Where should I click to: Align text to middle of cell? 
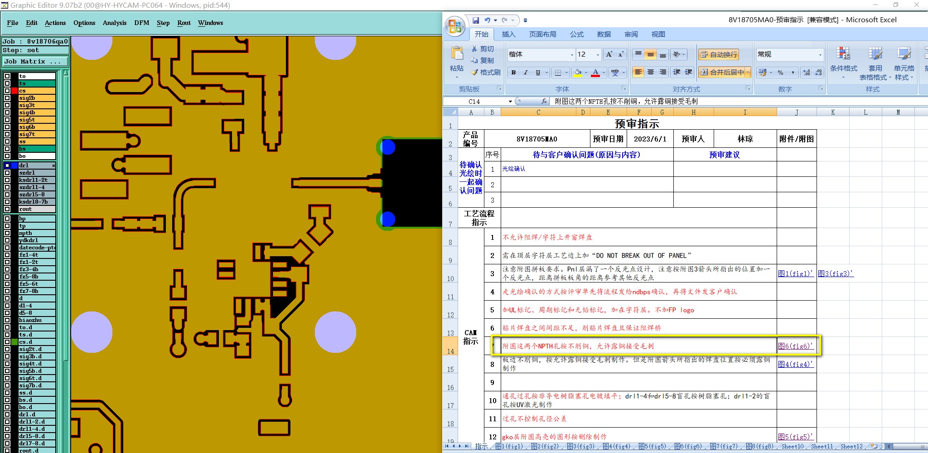651,54
